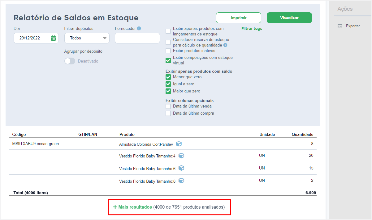Open the Filtrar tags link

(252, 28)
